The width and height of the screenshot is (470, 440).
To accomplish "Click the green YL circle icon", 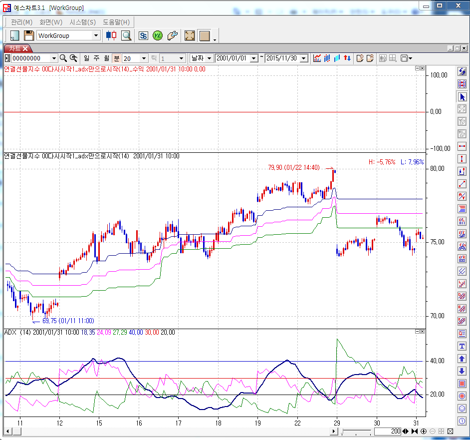I will coord(158,36).
